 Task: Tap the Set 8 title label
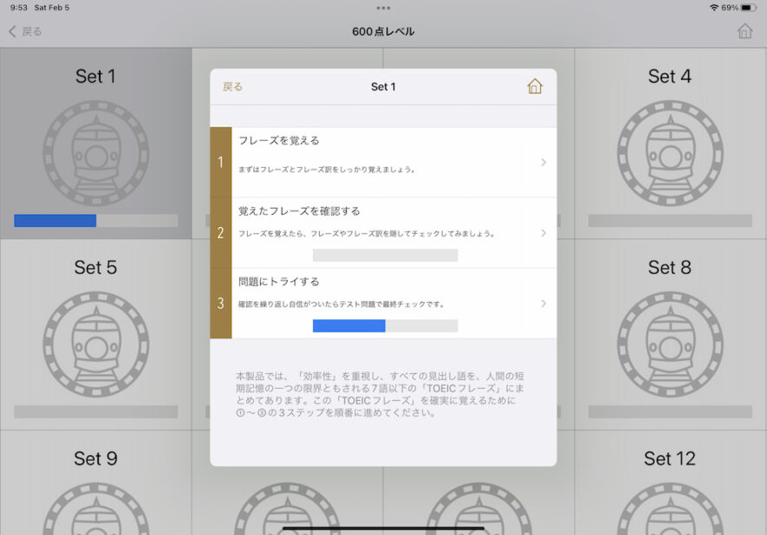point(670,267)
